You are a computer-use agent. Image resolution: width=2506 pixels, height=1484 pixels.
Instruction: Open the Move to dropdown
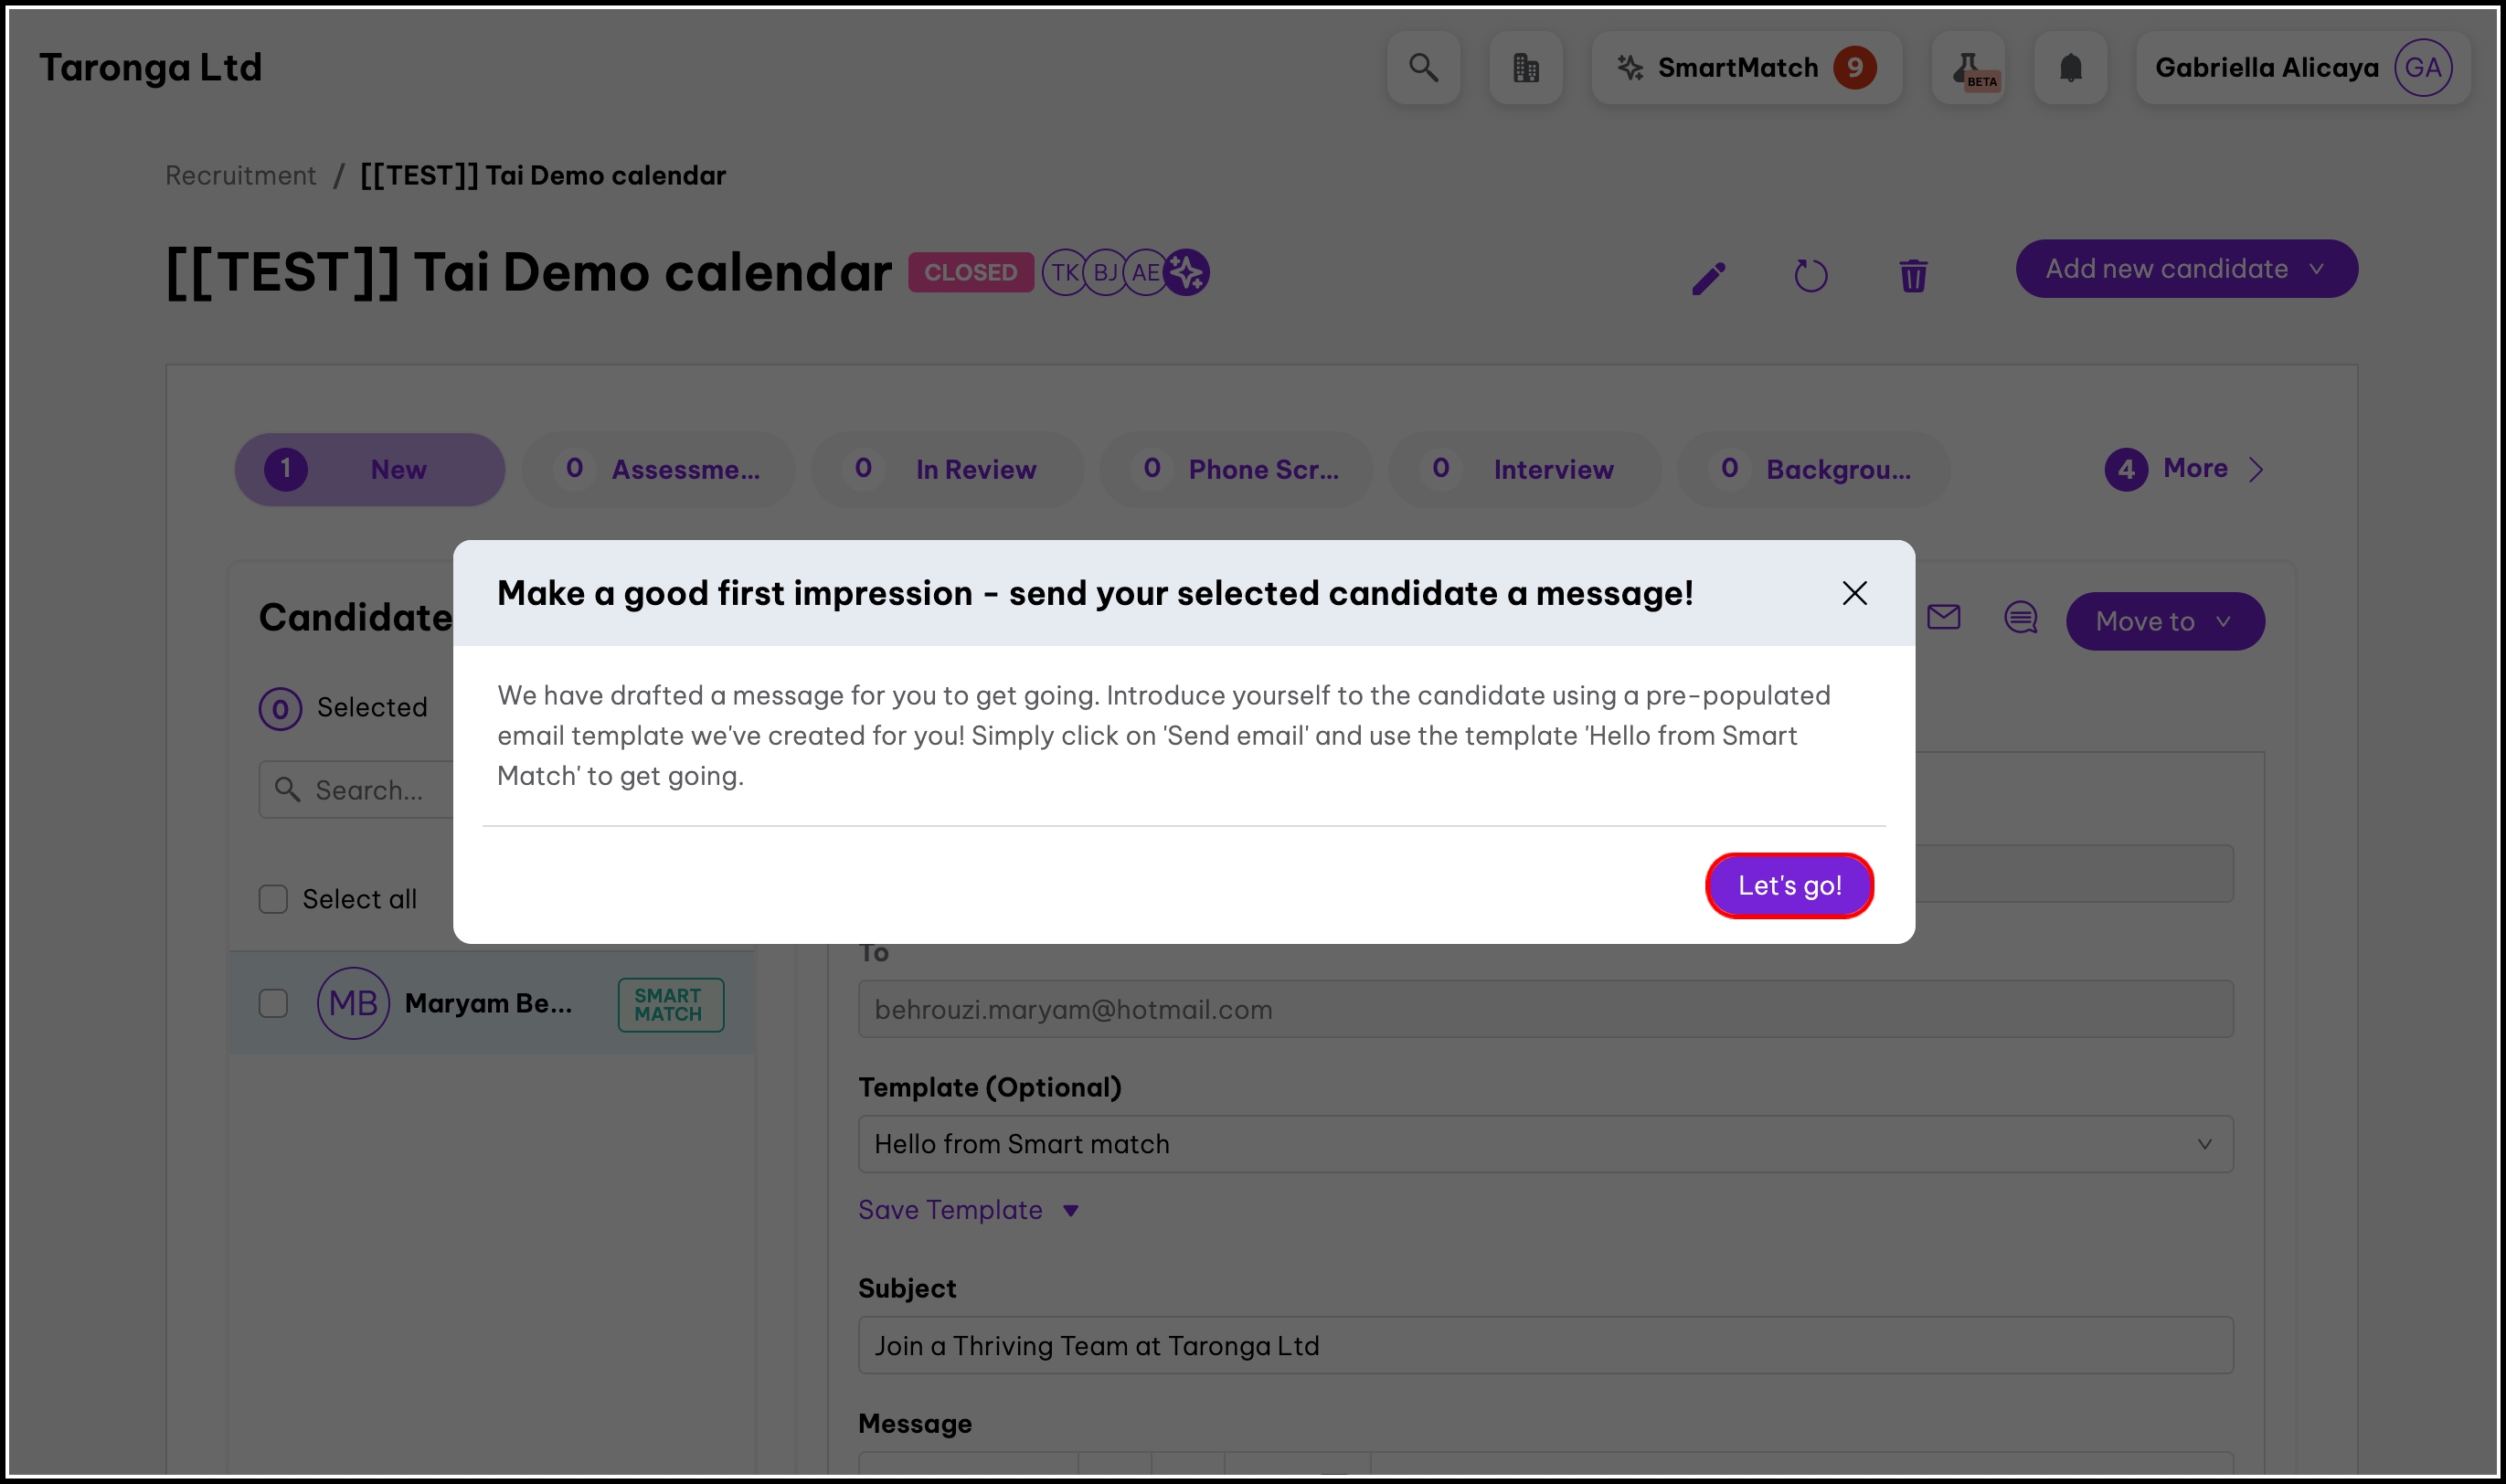tap(2165, 621)
